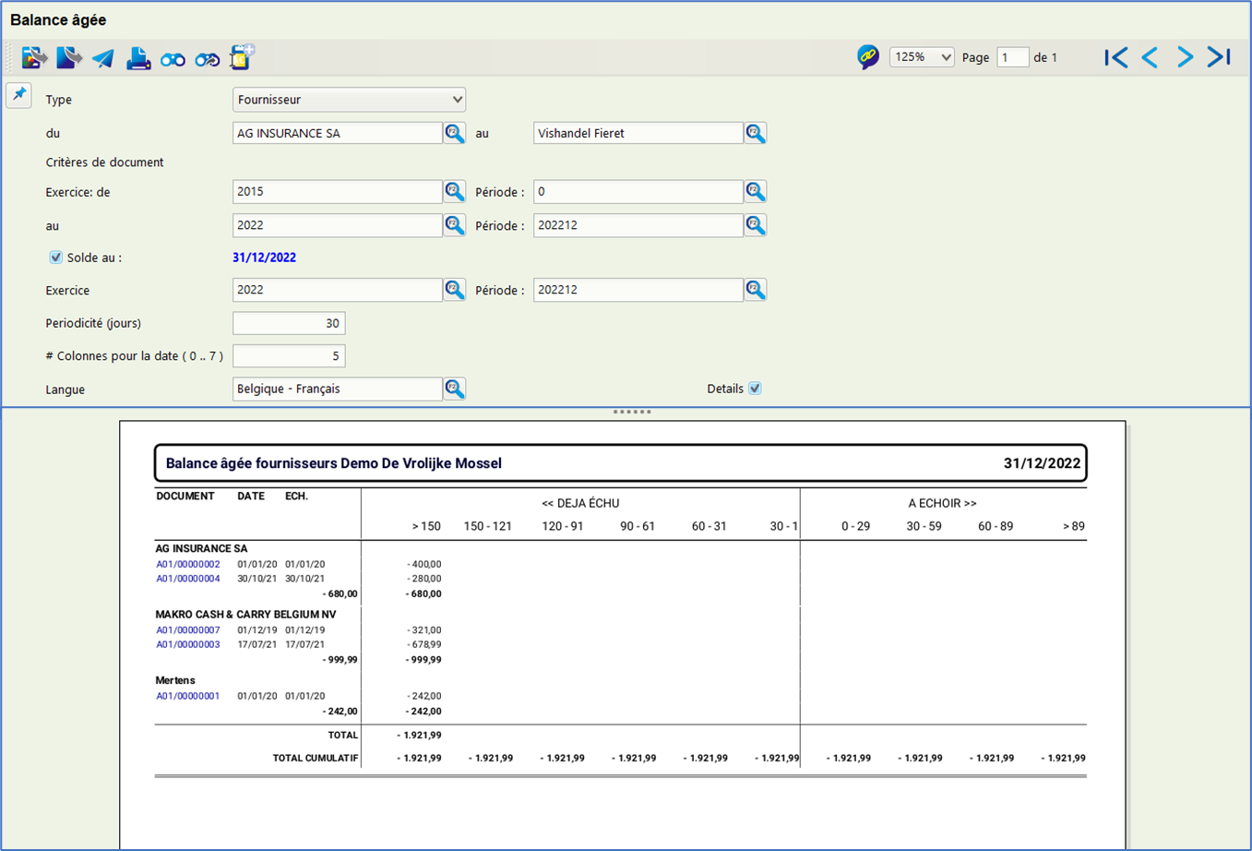Click the pin icon beside Type
1252x851 pixels.
(x=19, y=94)
